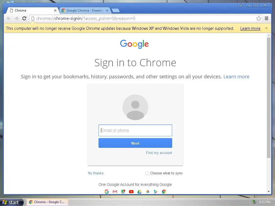This screenshot has height=206, width=275.
Task: Click the system tray network icon
Action: (254, 202)
